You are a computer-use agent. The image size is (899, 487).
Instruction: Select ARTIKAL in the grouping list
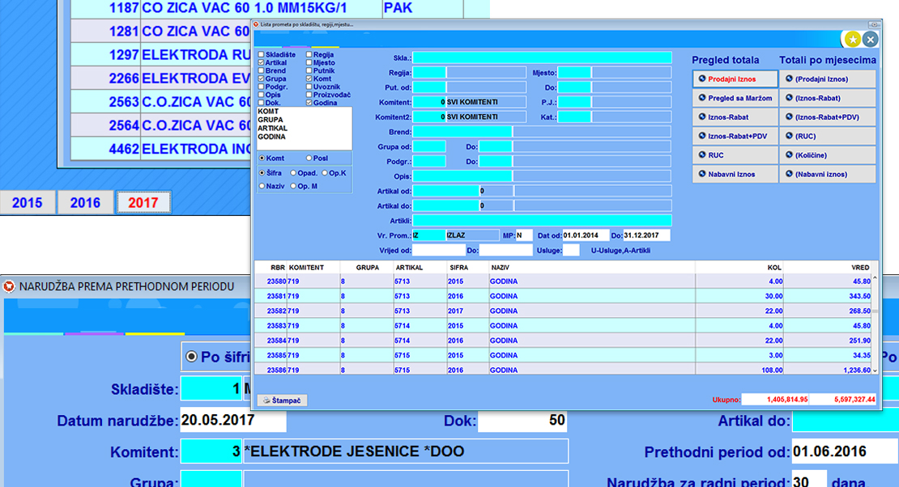tap(272, 129)
